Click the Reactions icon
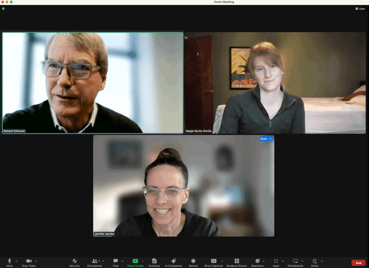This screenshot has height=268, width=369. [x=257, y=262]
